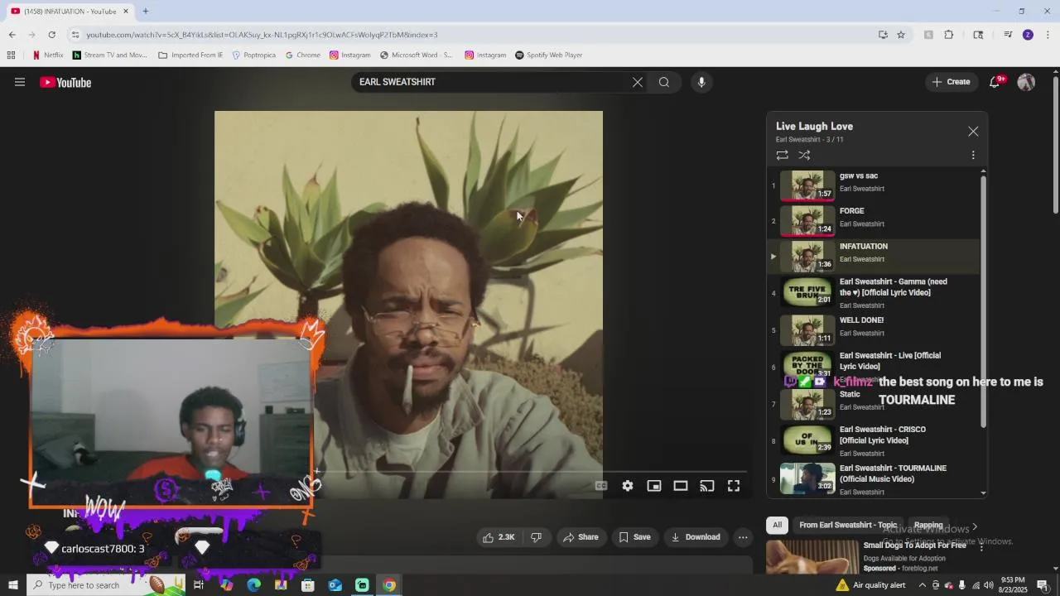Image resolution: width=1060 pixels, height=596 pixels.
Task: Save video to a playlist
Action: [635, 537]
